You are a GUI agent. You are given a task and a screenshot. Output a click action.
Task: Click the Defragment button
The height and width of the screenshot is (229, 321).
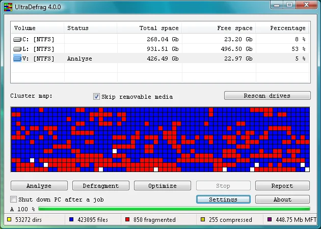101,185
